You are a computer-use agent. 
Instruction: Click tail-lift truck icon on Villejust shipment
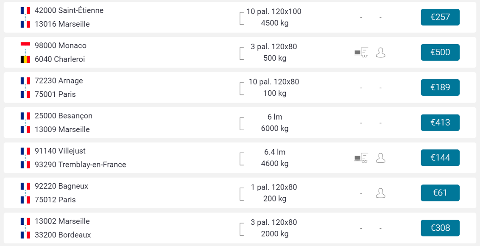[x=361, y=158]
